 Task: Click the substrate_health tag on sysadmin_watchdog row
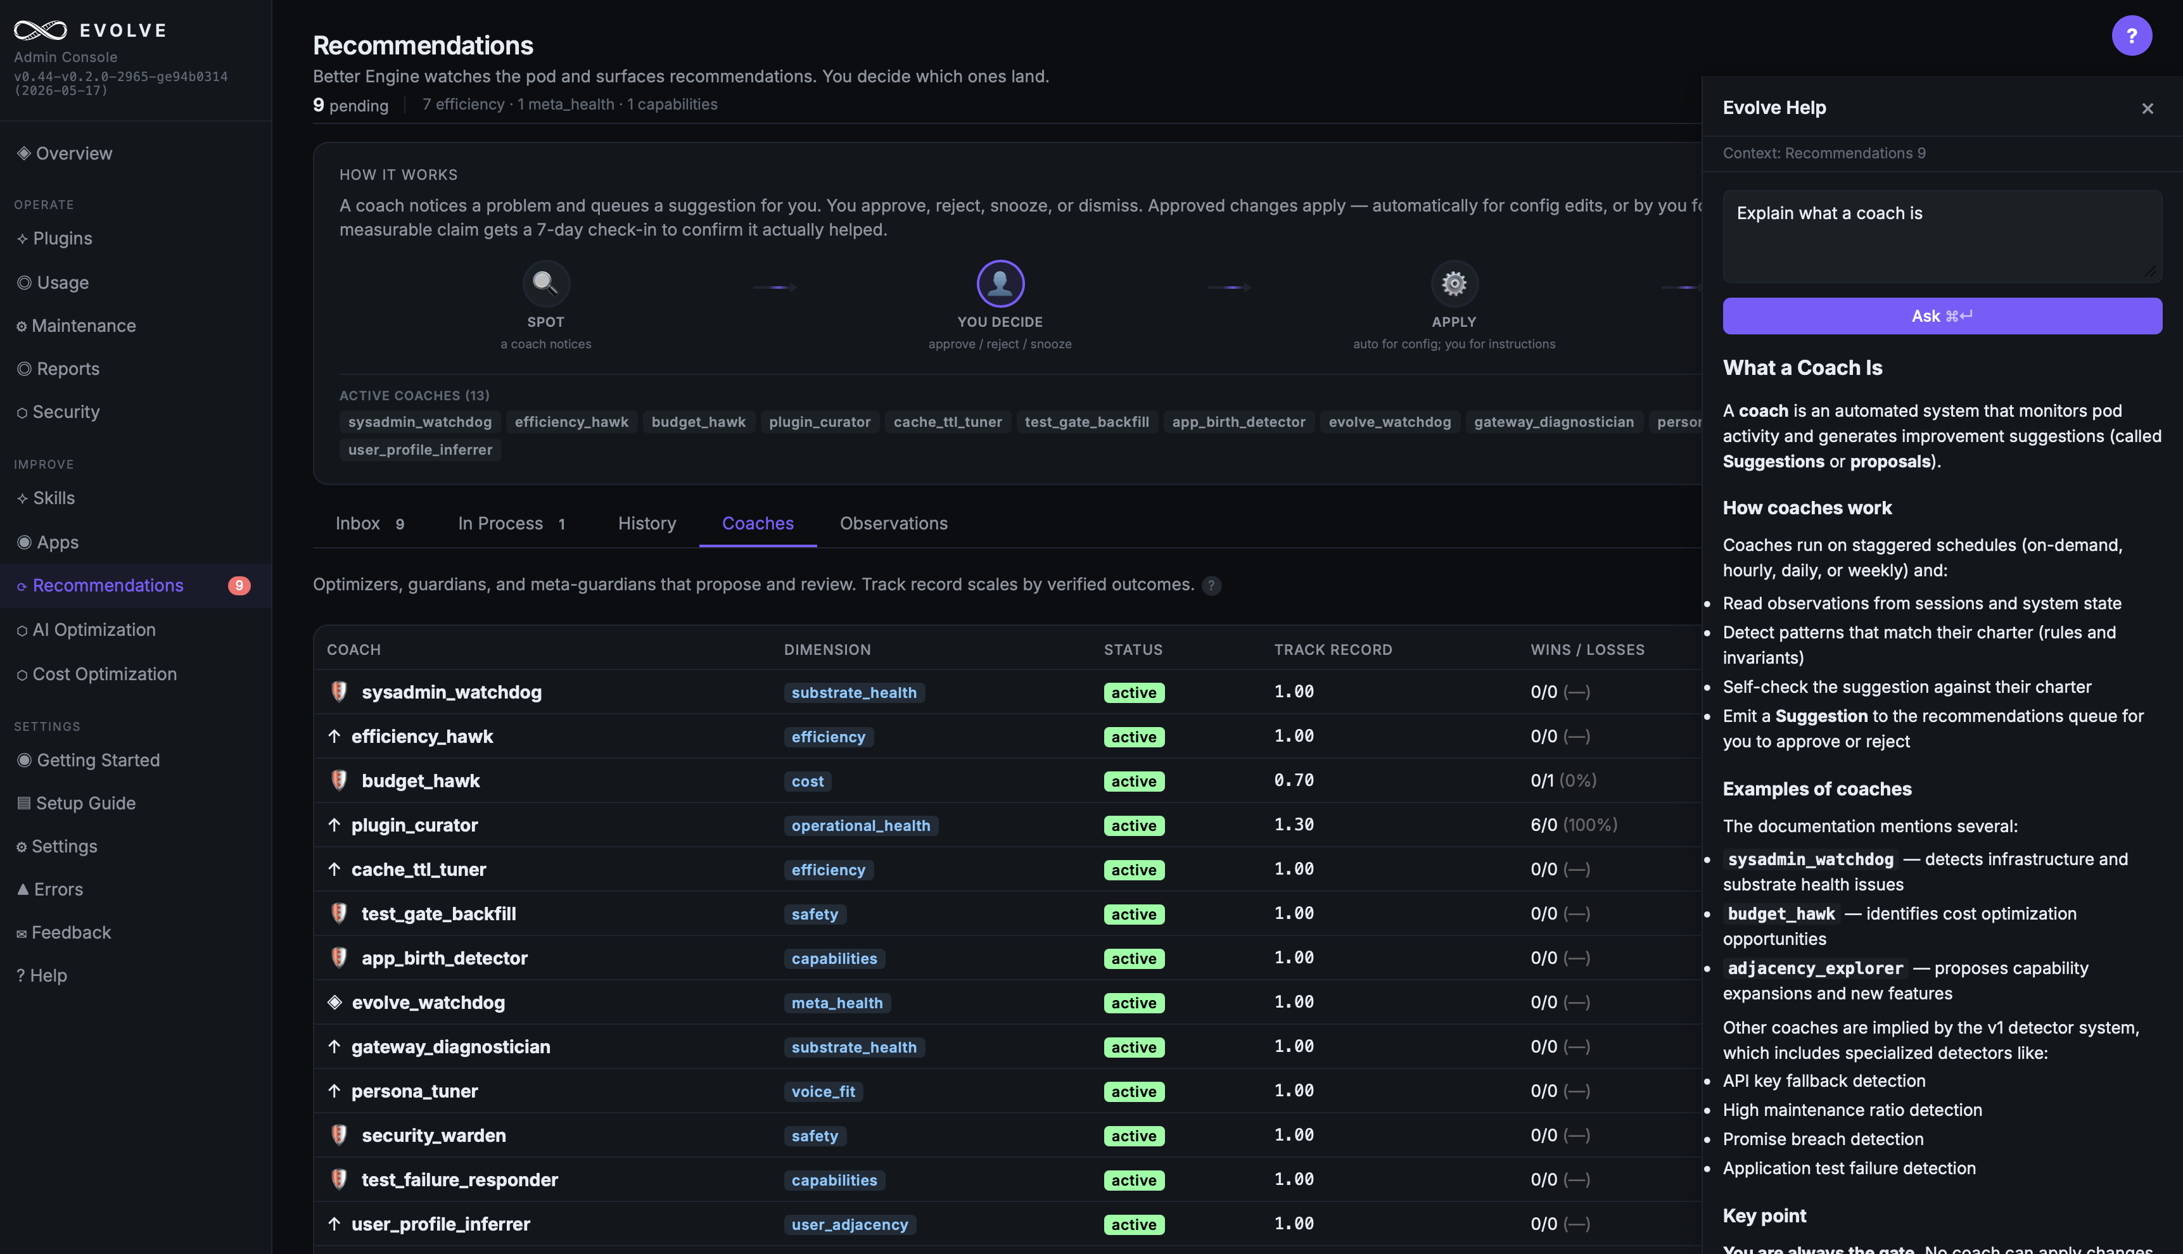pyautogui.click(x=854, y=692)
